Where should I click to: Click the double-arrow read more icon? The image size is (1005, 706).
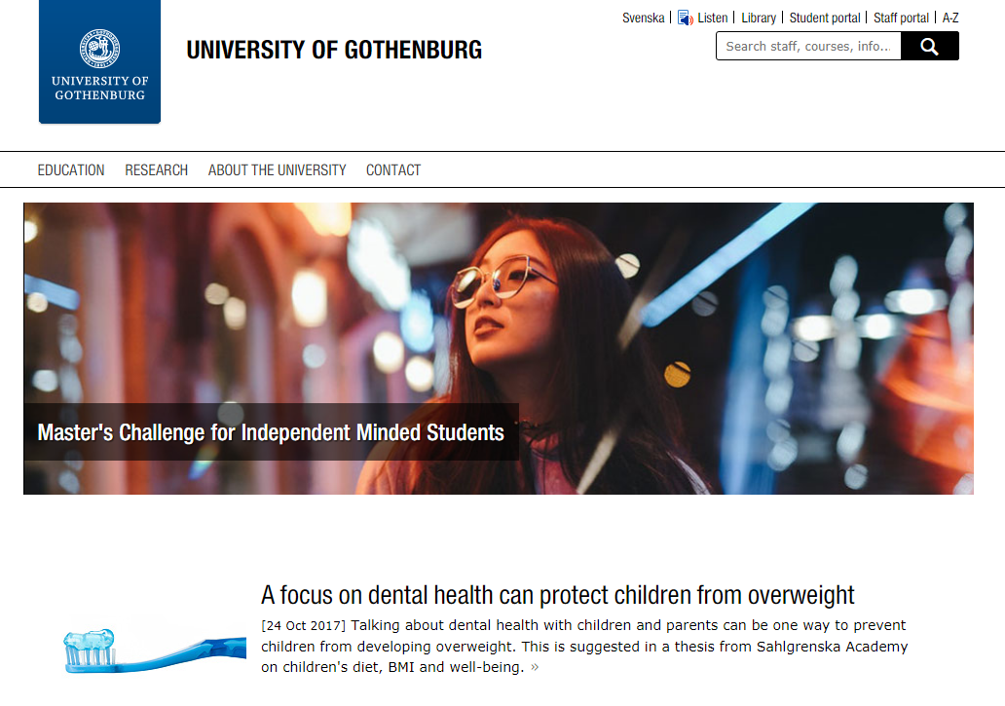coord(536,668)
